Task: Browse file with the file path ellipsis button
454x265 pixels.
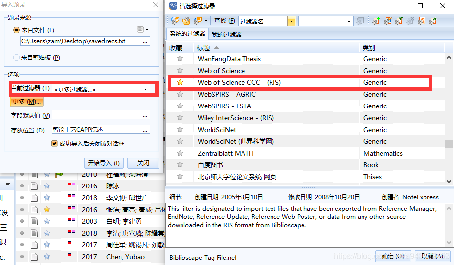Action: 145,42
